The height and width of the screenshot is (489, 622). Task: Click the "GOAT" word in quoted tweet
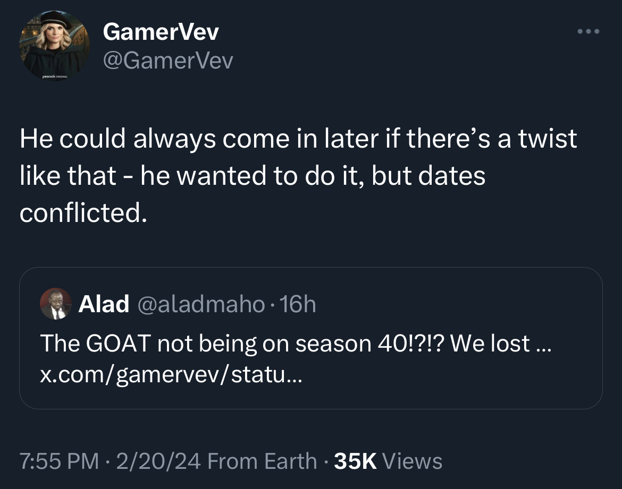click(118, 343)
